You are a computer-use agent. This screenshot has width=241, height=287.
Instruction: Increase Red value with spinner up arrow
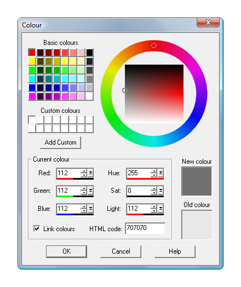(x=84, y=171)
